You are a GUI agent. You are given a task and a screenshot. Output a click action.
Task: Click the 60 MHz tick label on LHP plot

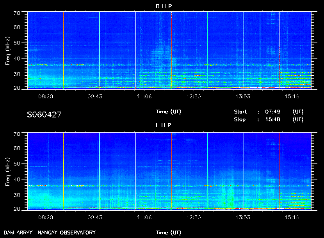tap(17, 148)
